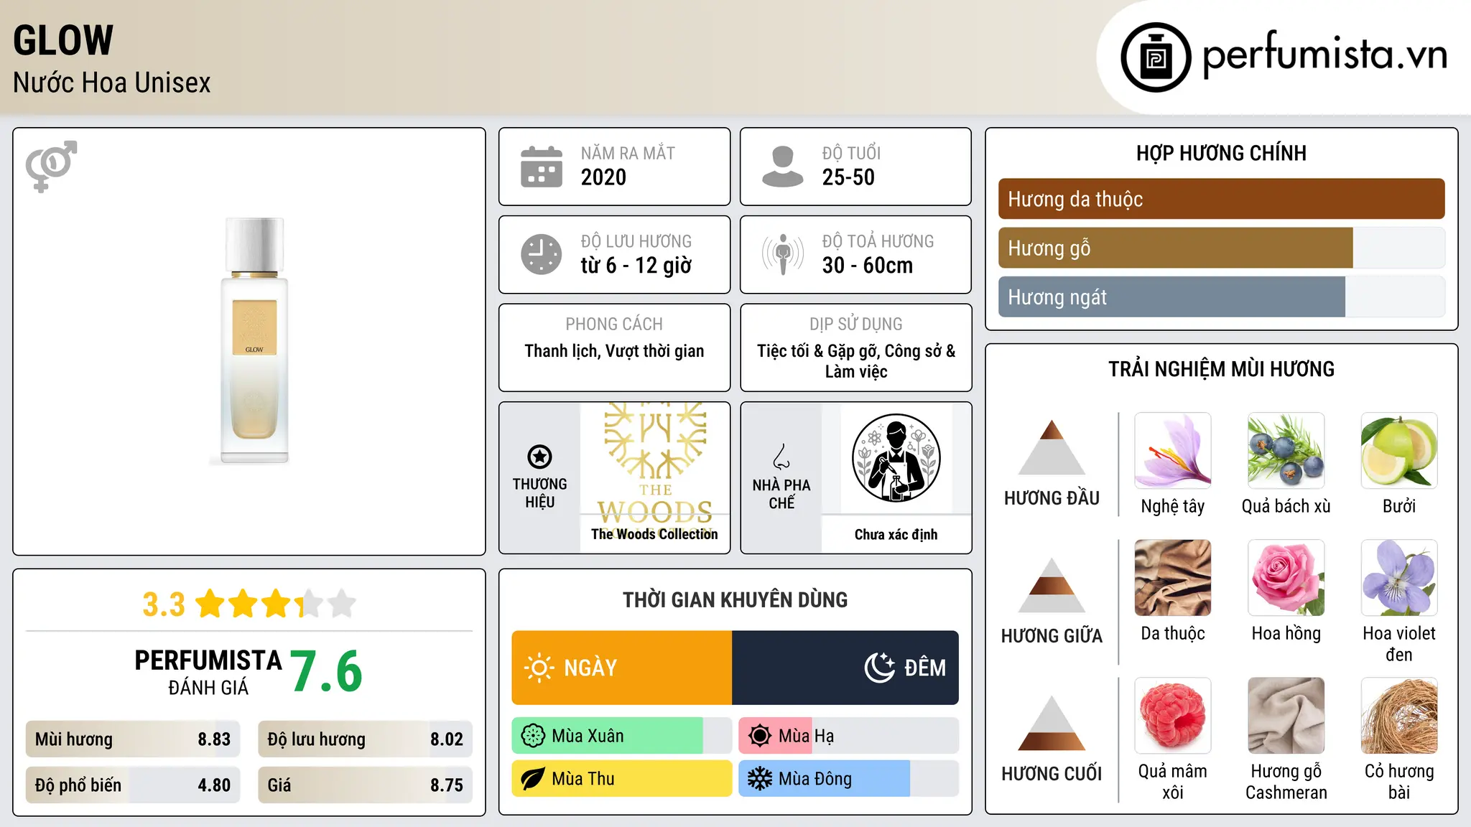This screenshot has width=1471, height=827.
Task: Click the Hợp hương chính heading
Action: tap(1221, 153)
